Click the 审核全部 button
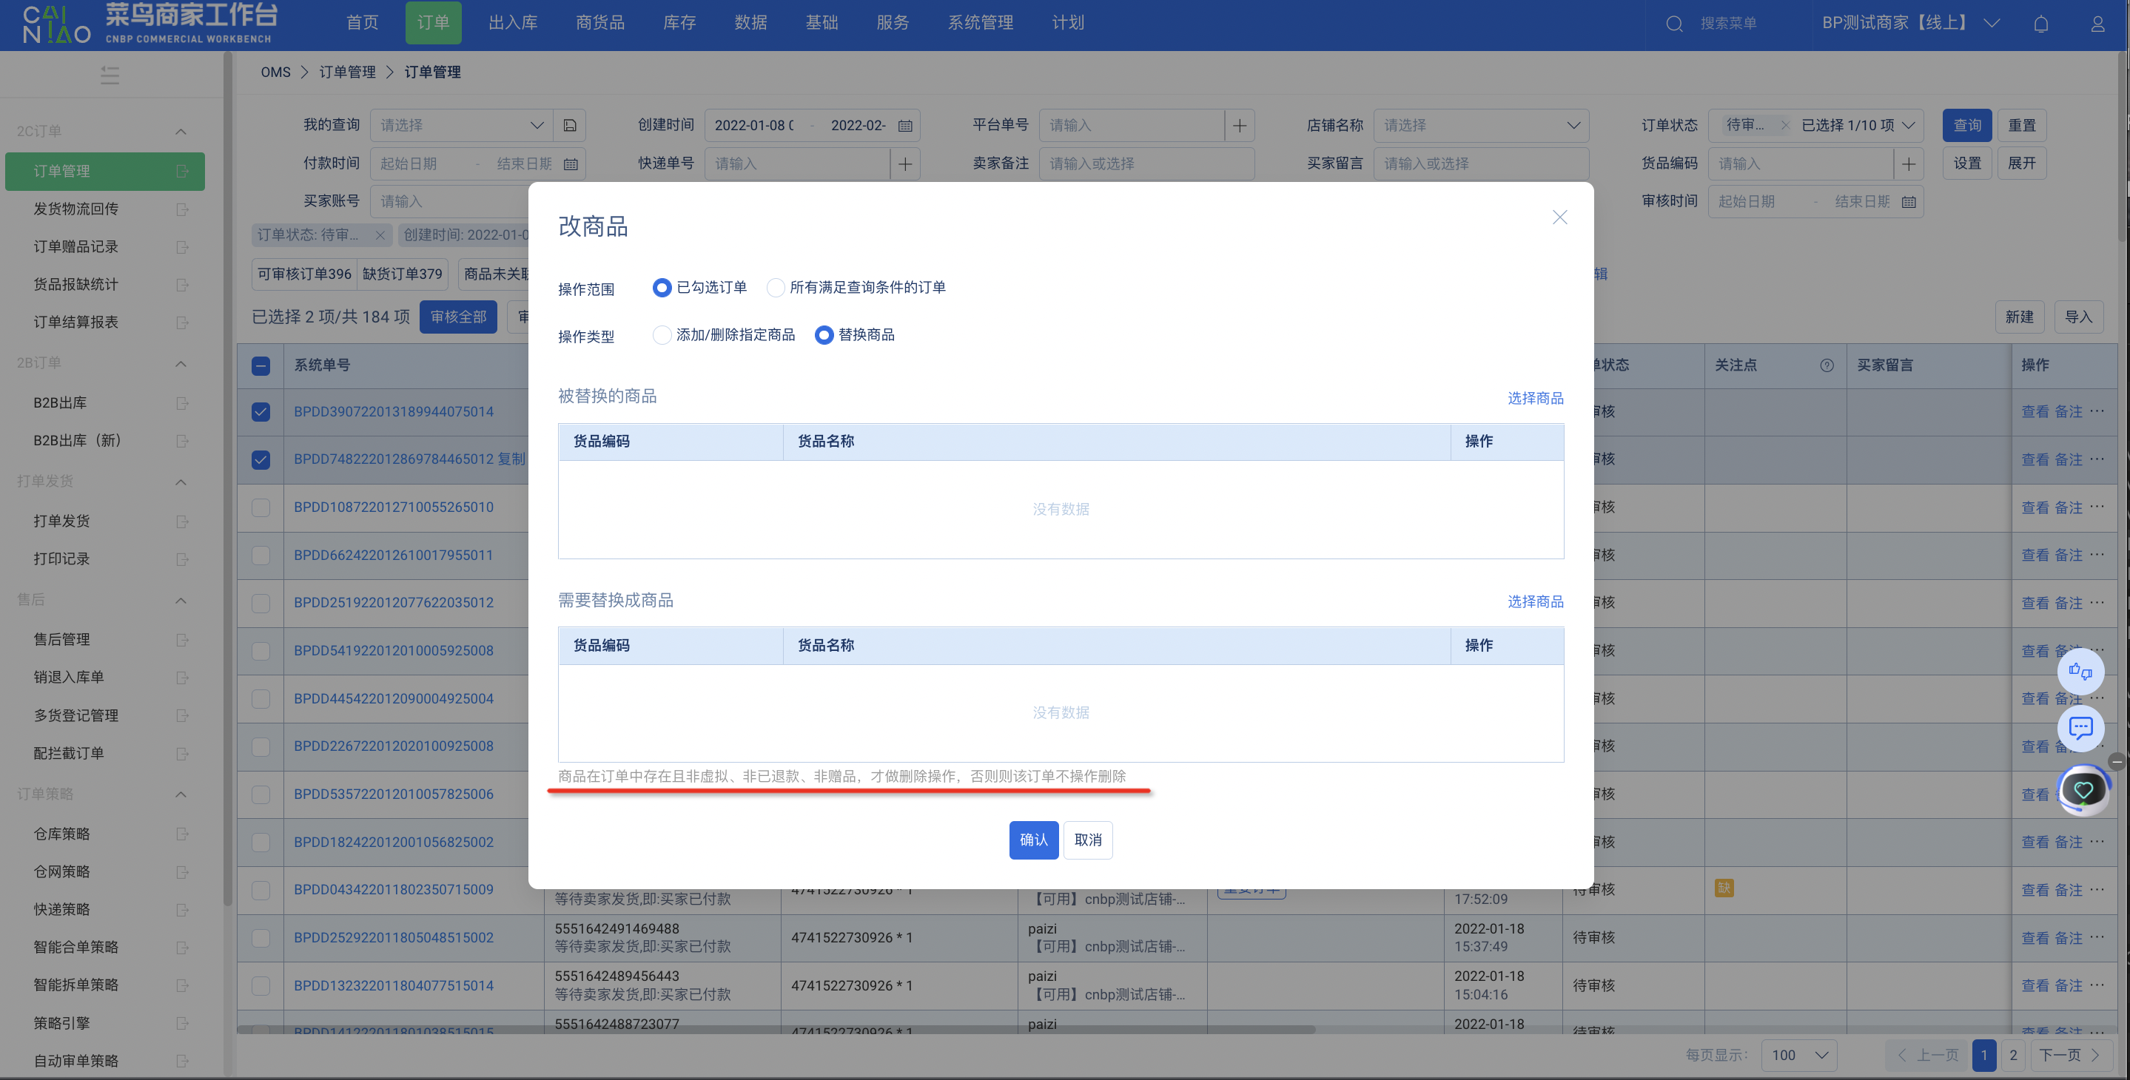 (458, 317)
